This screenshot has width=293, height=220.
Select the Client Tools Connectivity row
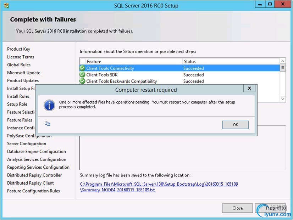pyautogui.click(x=179, y=68)
